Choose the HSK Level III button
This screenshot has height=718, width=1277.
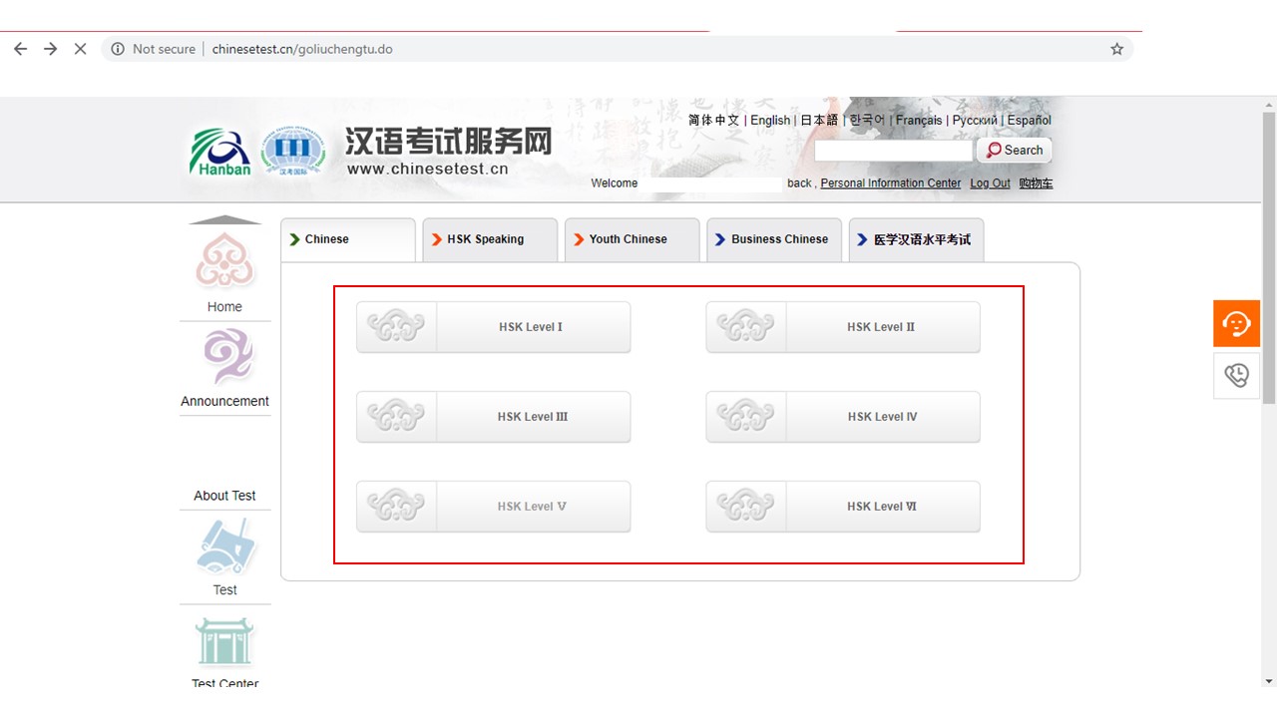(494, 417)
